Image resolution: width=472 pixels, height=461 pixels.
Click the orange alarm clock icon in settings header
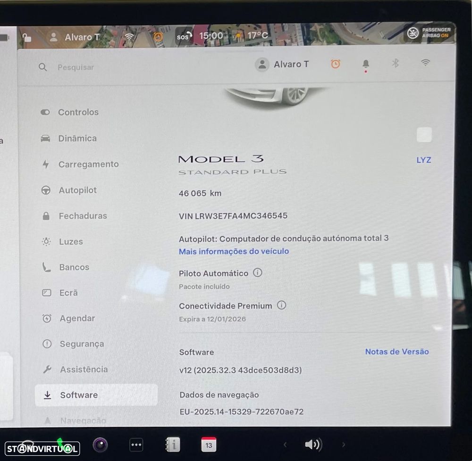pos(335,64)
